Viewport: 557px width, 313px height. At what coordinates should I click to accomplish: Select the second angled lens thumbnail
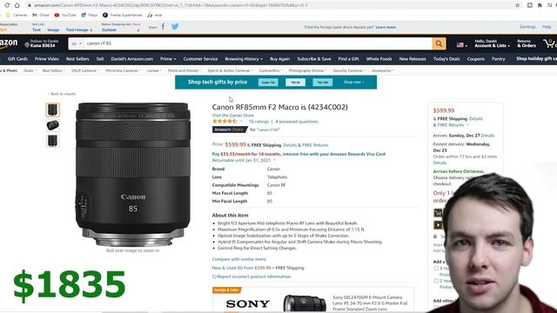pyautogui.click(x=52, y=125)
